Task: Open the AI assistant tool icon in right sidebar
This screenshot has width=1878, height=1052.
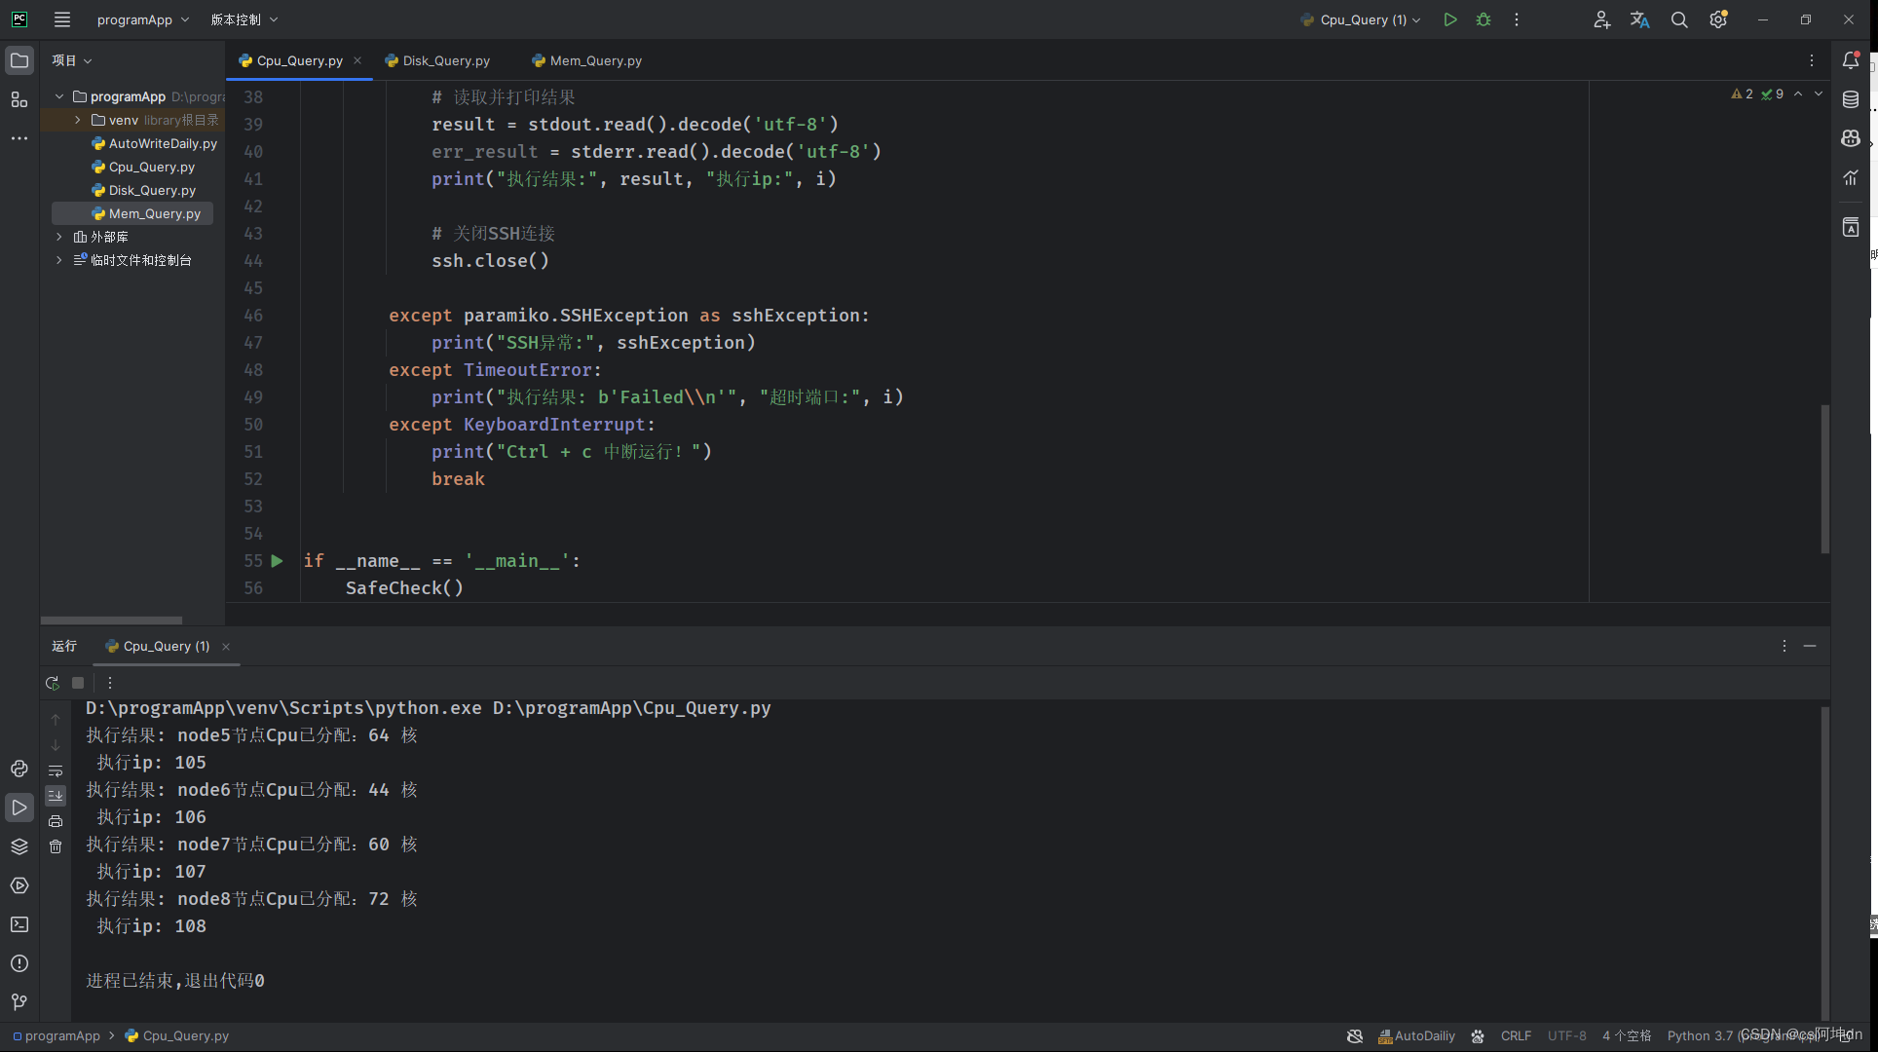Action: click(x=1851, y=138)
